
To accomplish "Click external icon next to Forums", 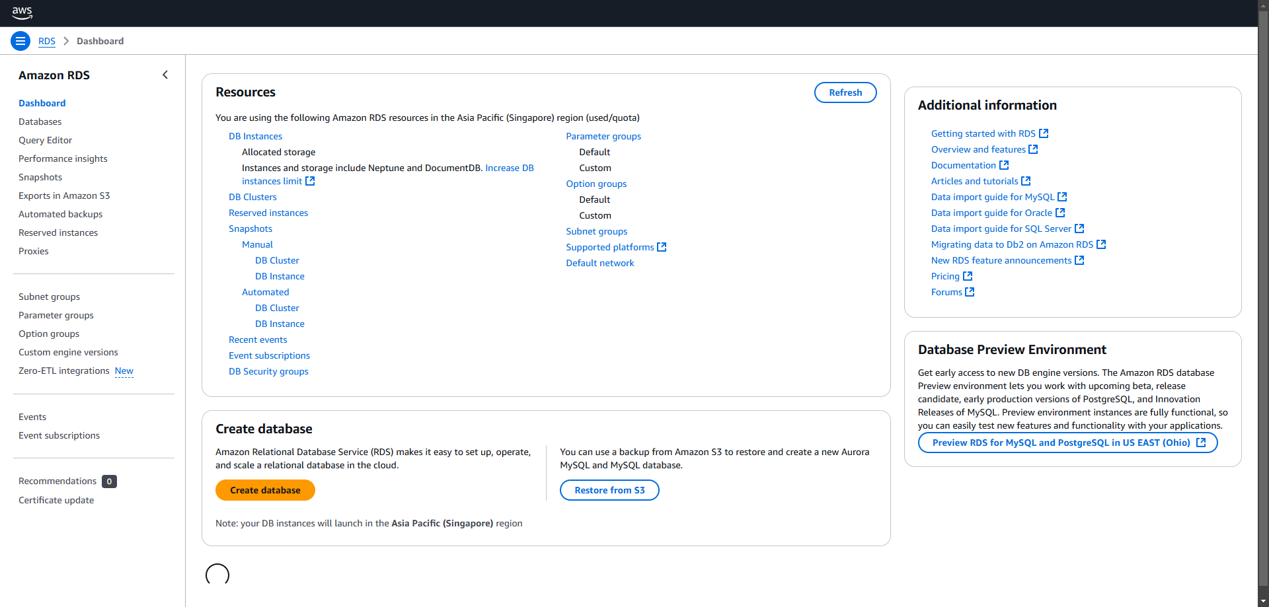I will pyautogui.click(x=970, y=292).
